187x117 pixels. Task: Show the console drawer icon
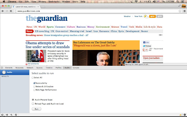click(7, 115)
